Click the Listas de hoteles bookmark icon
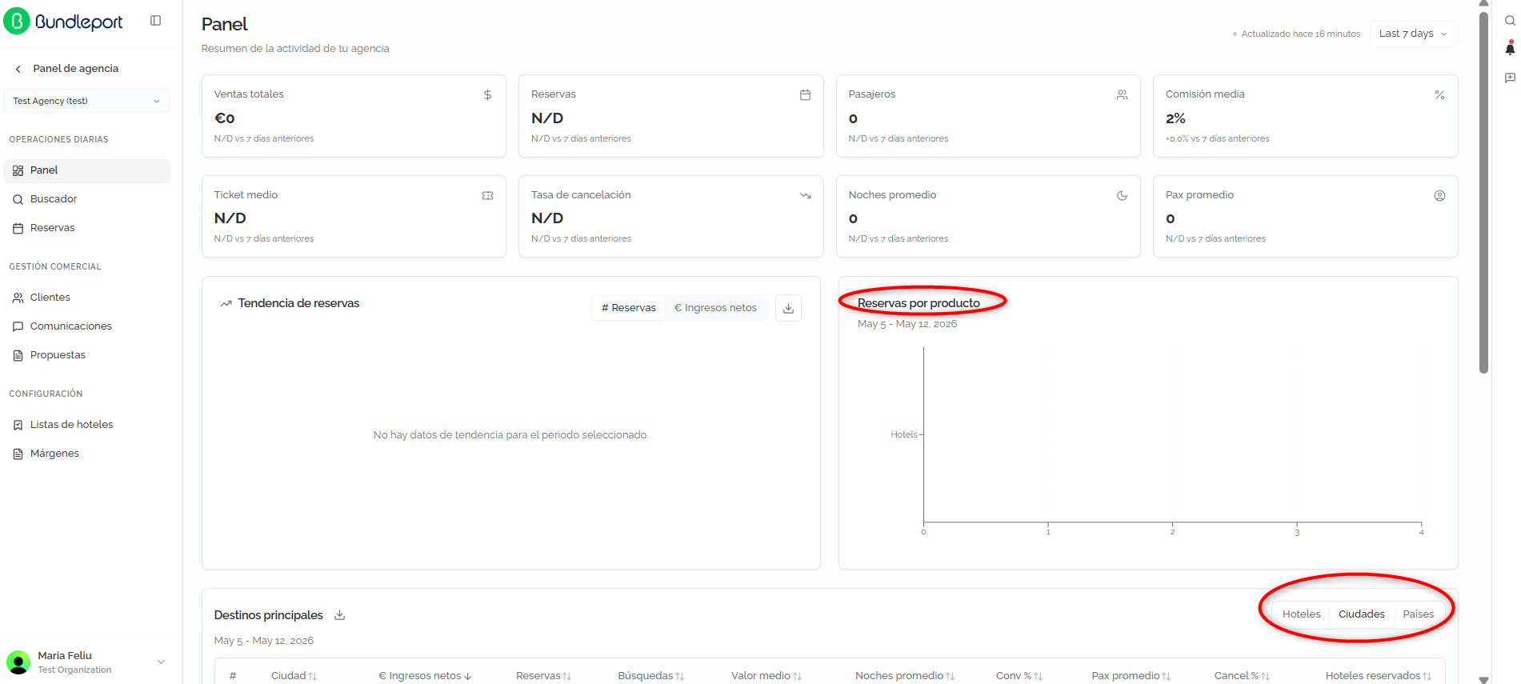Screen dimensions: 1521x684 tap(18, 425)
